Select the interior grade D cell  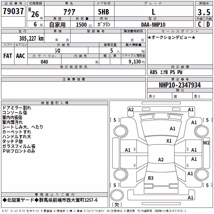[x=208, y=24]
